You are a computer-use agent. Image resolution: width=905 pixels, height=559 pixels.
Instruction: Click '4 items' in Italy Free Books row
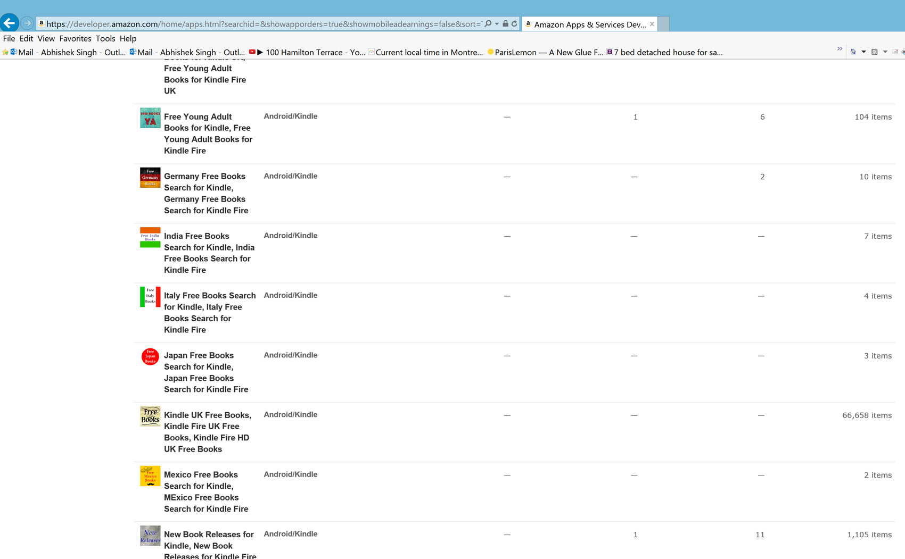878,296
